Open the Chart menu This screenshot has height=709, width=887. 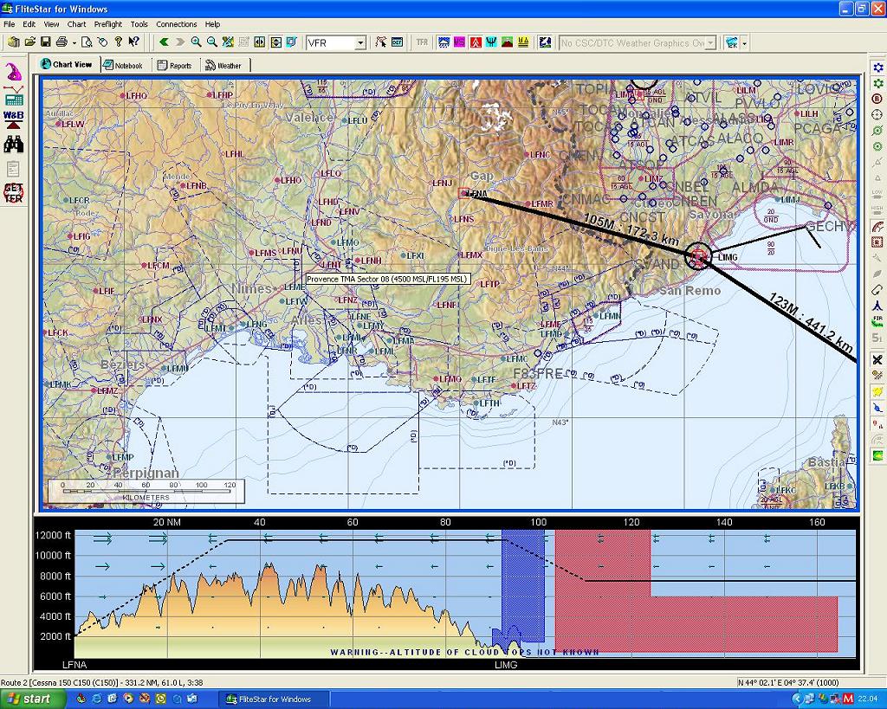pos(76,24)
